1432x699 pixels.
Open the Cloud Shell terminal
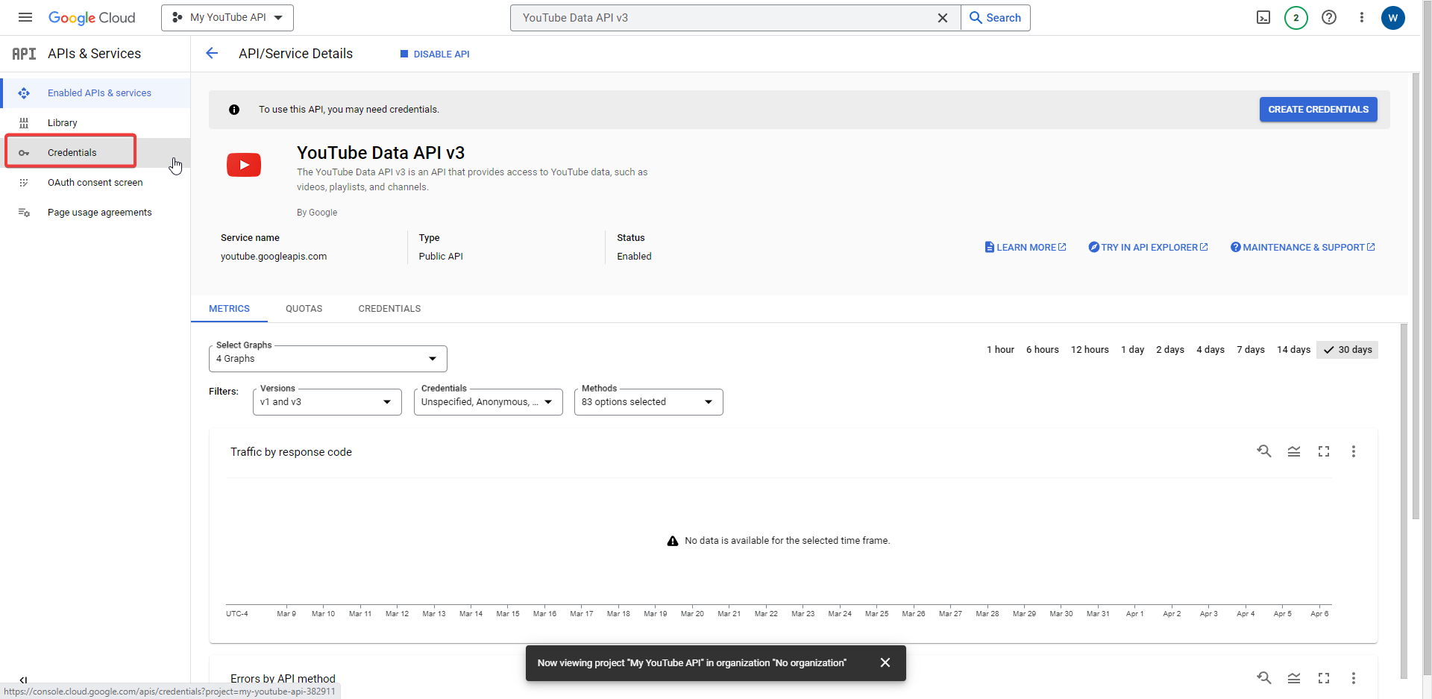pos(1263,17)
